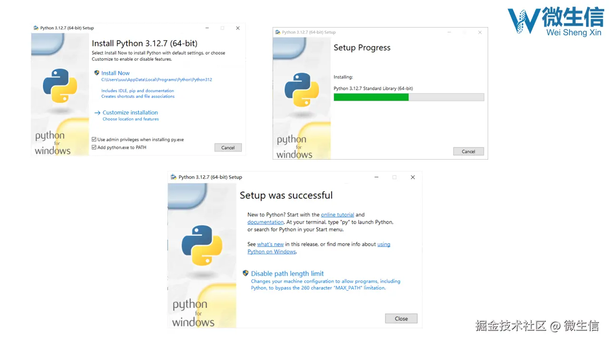Image resolution: width=609 pixels, height=342 pixels.
Task: Cancel the Setup Progress window
Action: point(468,152)
